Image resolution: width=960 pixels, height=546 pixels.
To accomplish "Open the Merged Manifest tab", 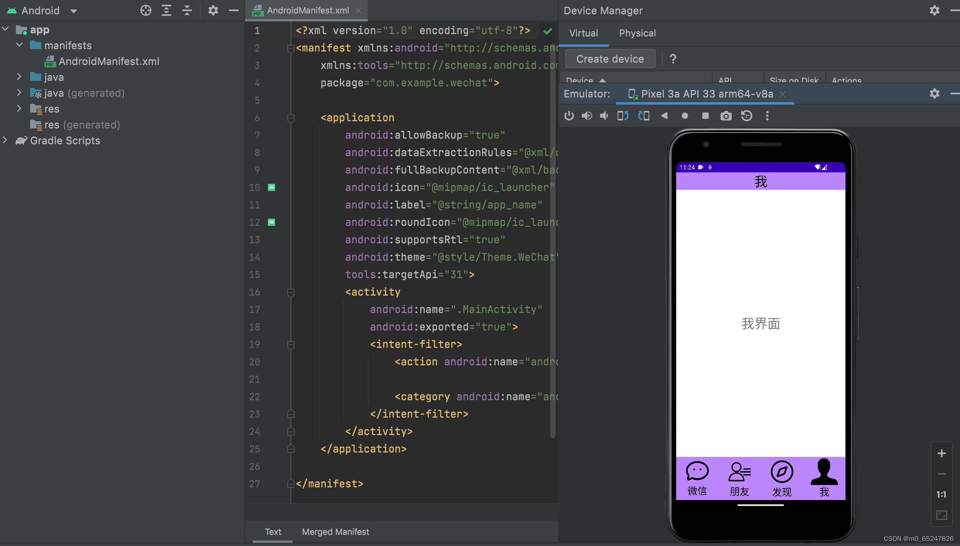I will coord(335,532).
